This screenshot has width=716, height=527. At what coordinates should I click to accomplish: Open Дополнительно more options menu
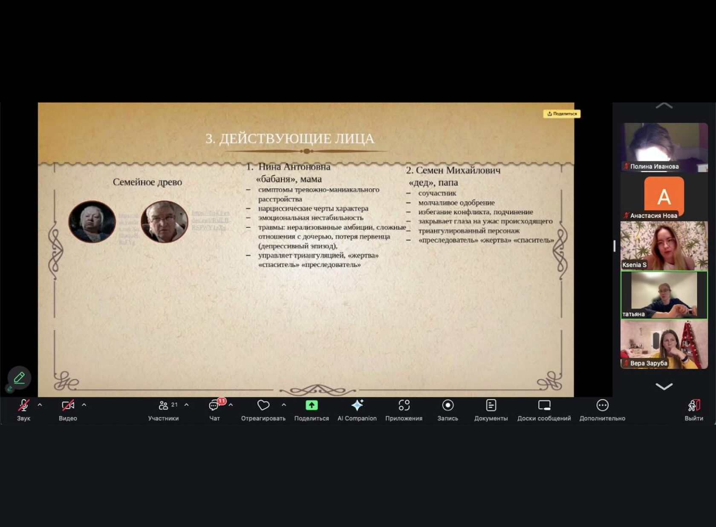(602, 410)
